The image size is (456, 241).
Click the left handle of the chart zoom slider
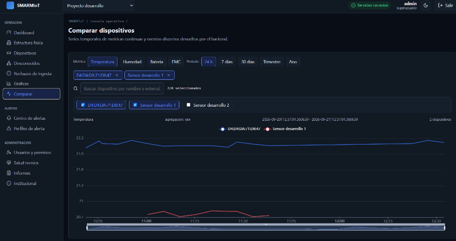(x=87, y=227)
